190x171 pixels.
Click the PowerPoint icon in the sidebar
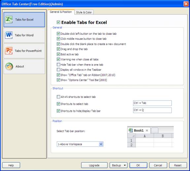point(9,51)
